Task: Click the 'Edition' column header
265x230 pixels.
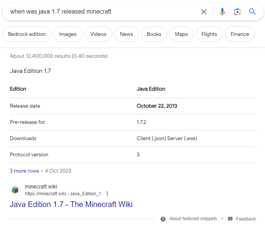Action: click(18, 89)
